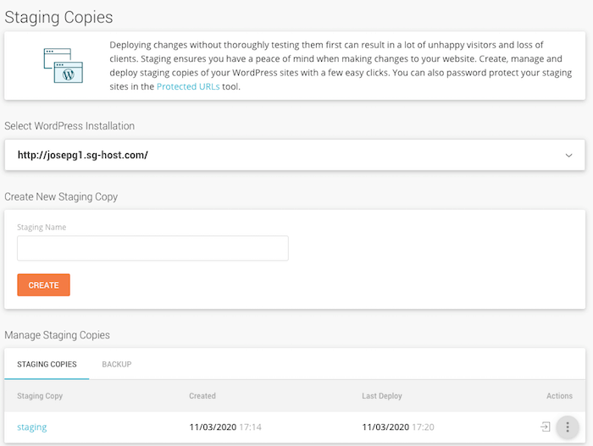Open the three-dot actions menu for staging
The width and height of the screenshot is (593, 446).
pyautogui.click(x=568, y=427)
